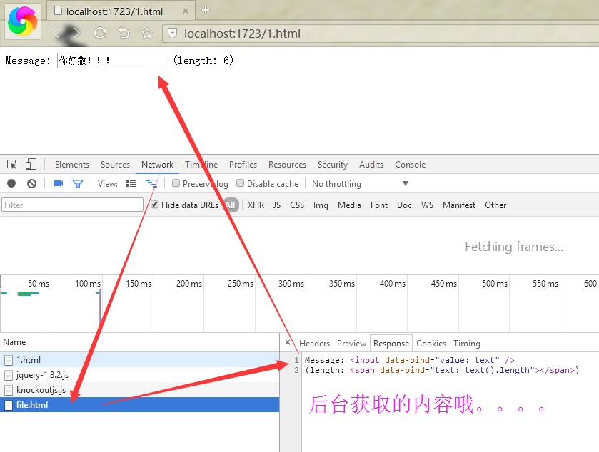Click the Message text input
This screenshot has height=452, width=599.
click(111, 61)
